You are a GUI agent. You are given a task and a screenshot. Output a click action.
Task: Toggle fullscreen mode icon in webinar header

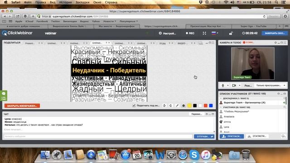[204, 33]
